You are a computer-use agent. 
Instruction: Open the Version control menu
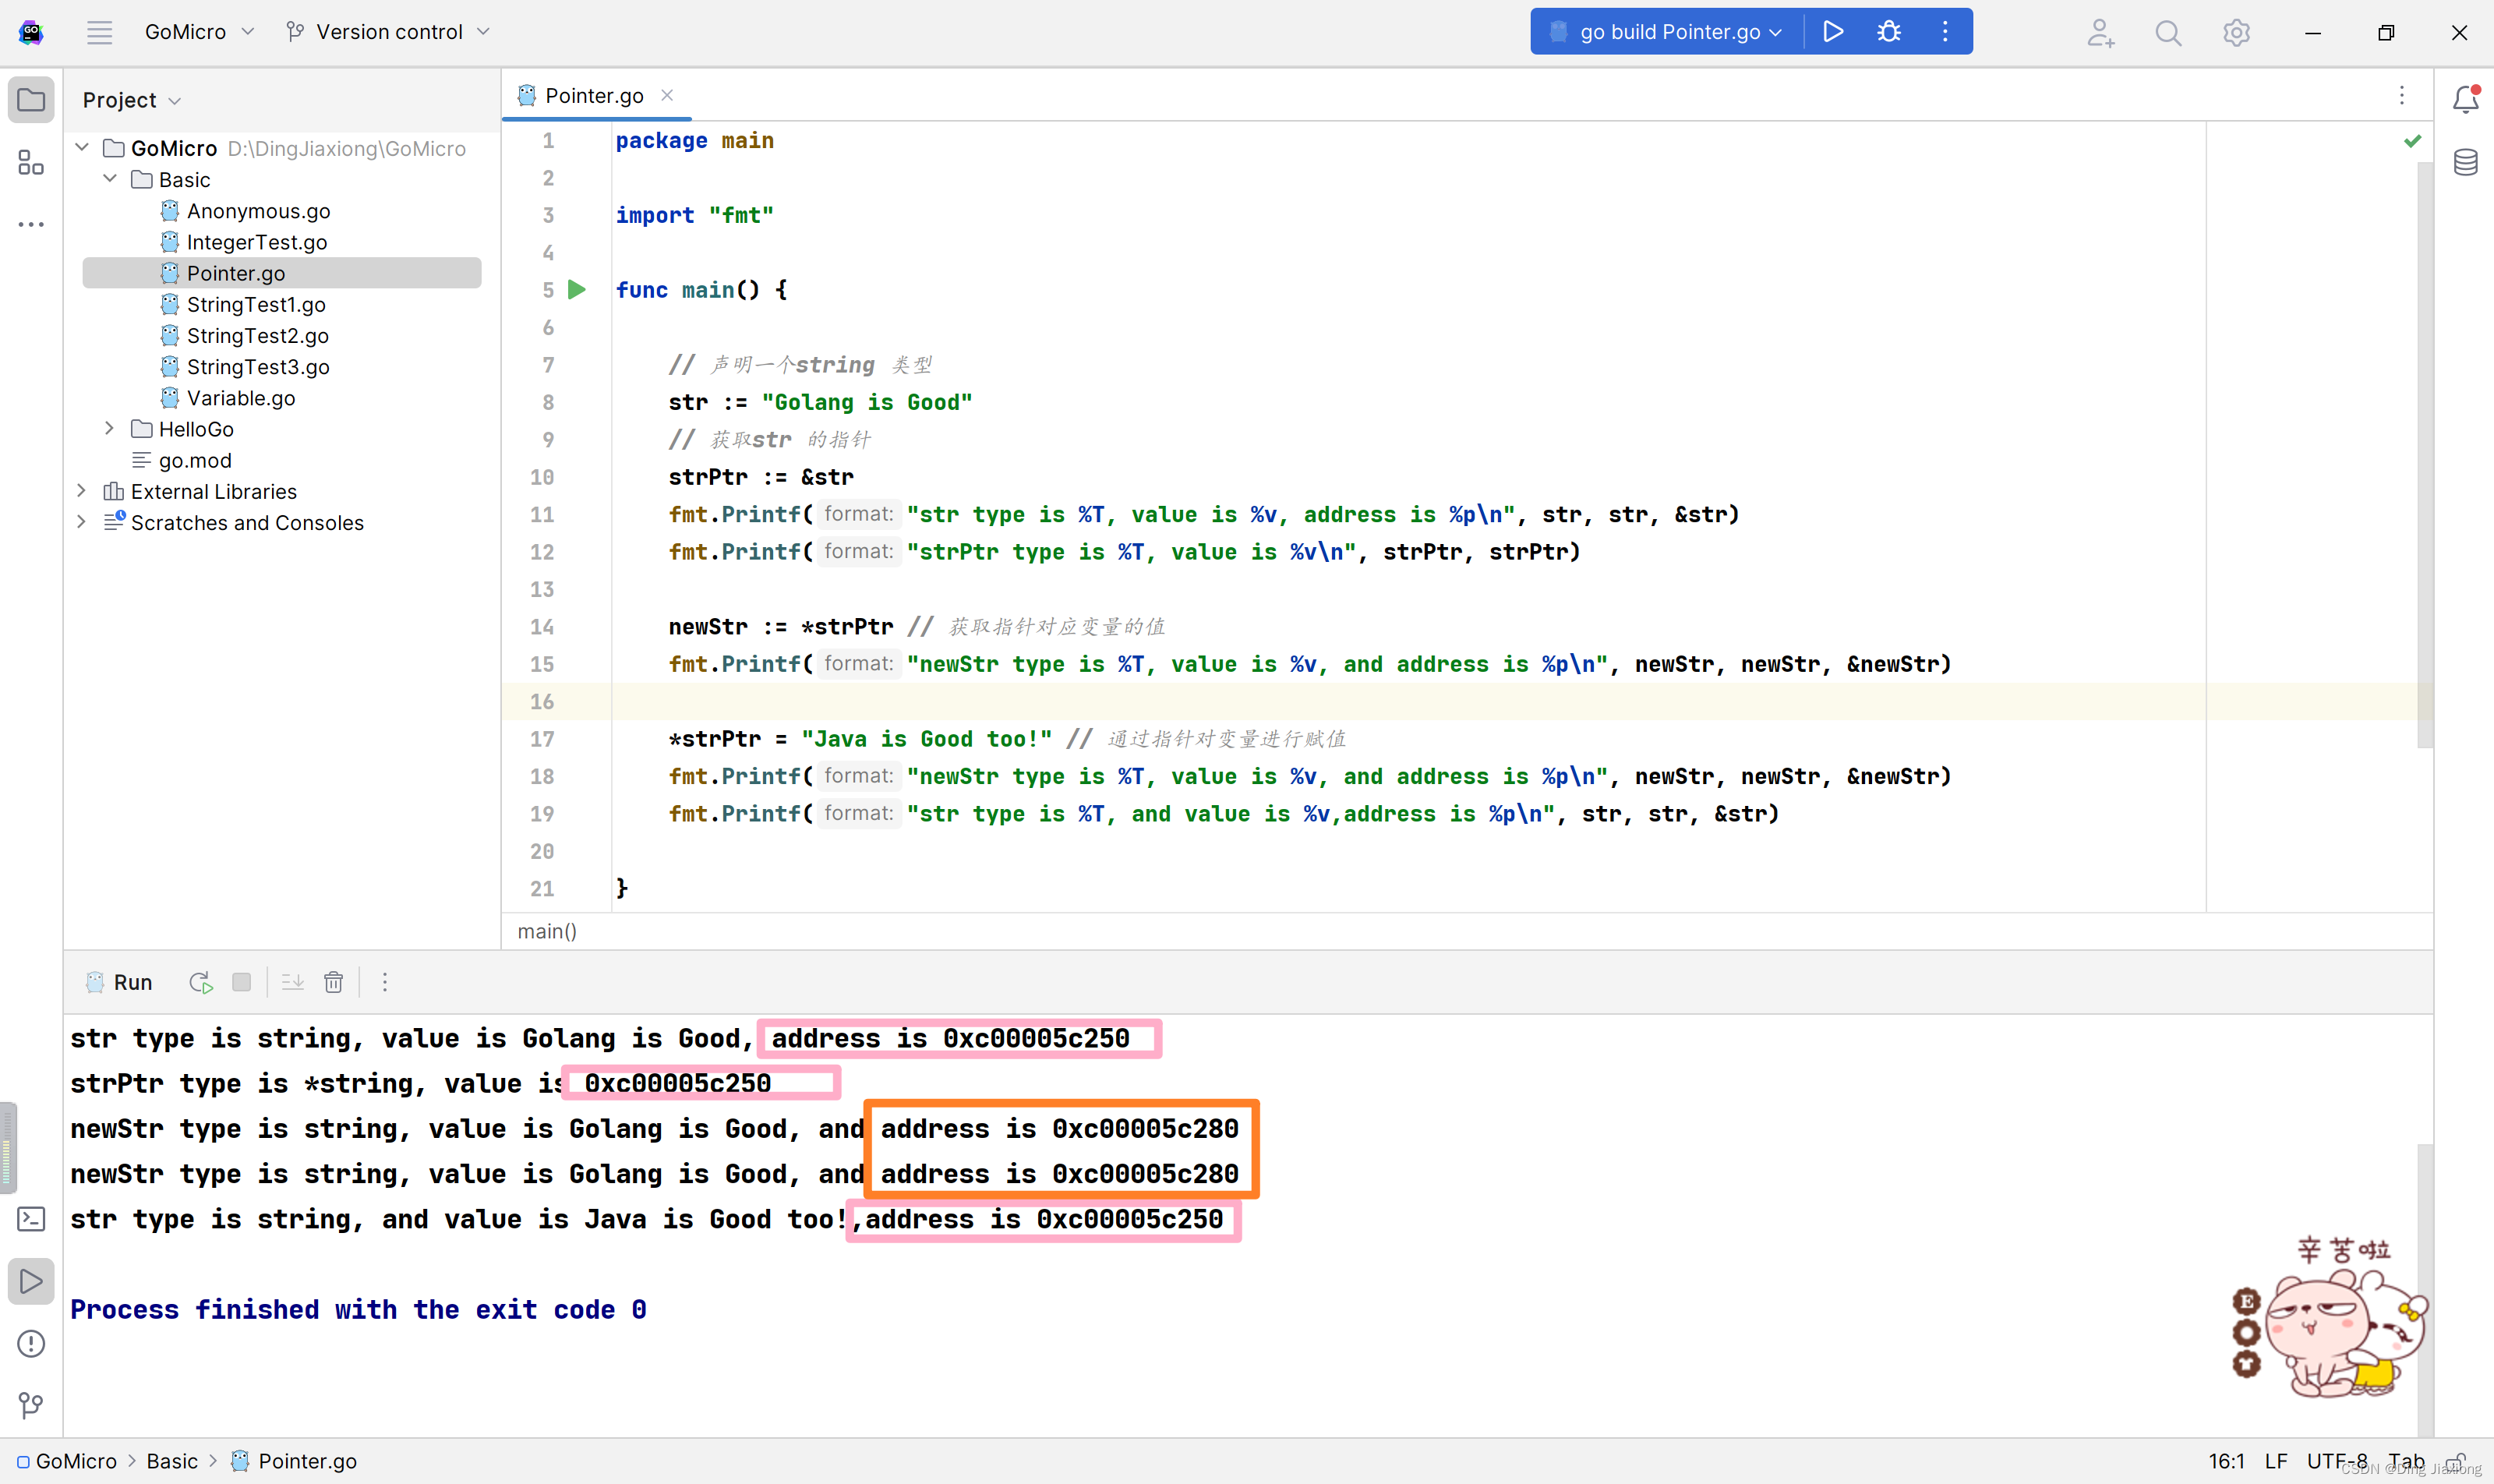pos(388,32)
